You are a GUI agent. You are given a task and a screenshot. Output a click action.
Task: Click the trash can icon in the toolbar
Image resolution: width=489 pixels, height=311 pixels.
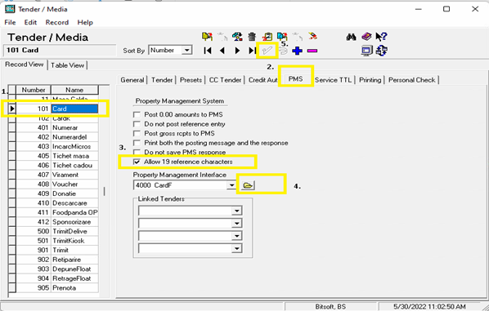[x=252, y=37]
